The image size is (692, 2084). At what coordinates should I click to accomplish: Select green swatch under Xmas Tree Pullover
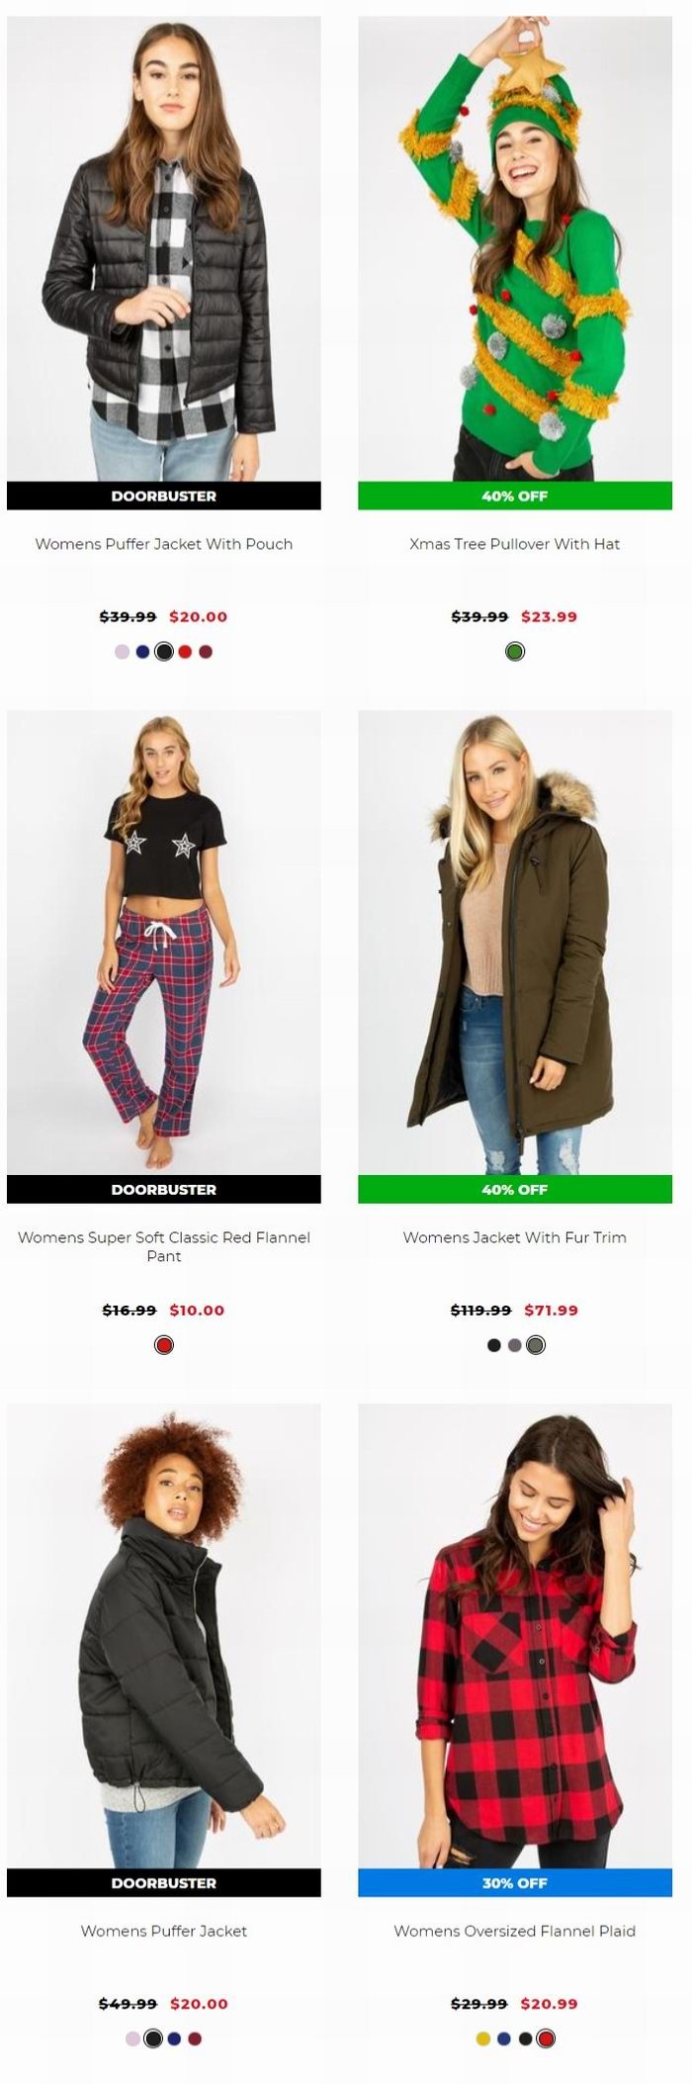click(x=514, y=652)
